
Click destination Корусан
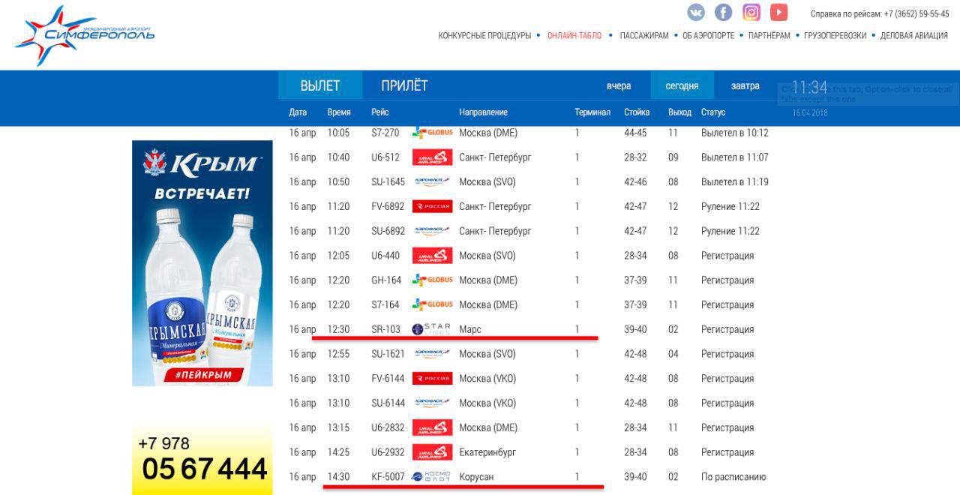[476, 477]
